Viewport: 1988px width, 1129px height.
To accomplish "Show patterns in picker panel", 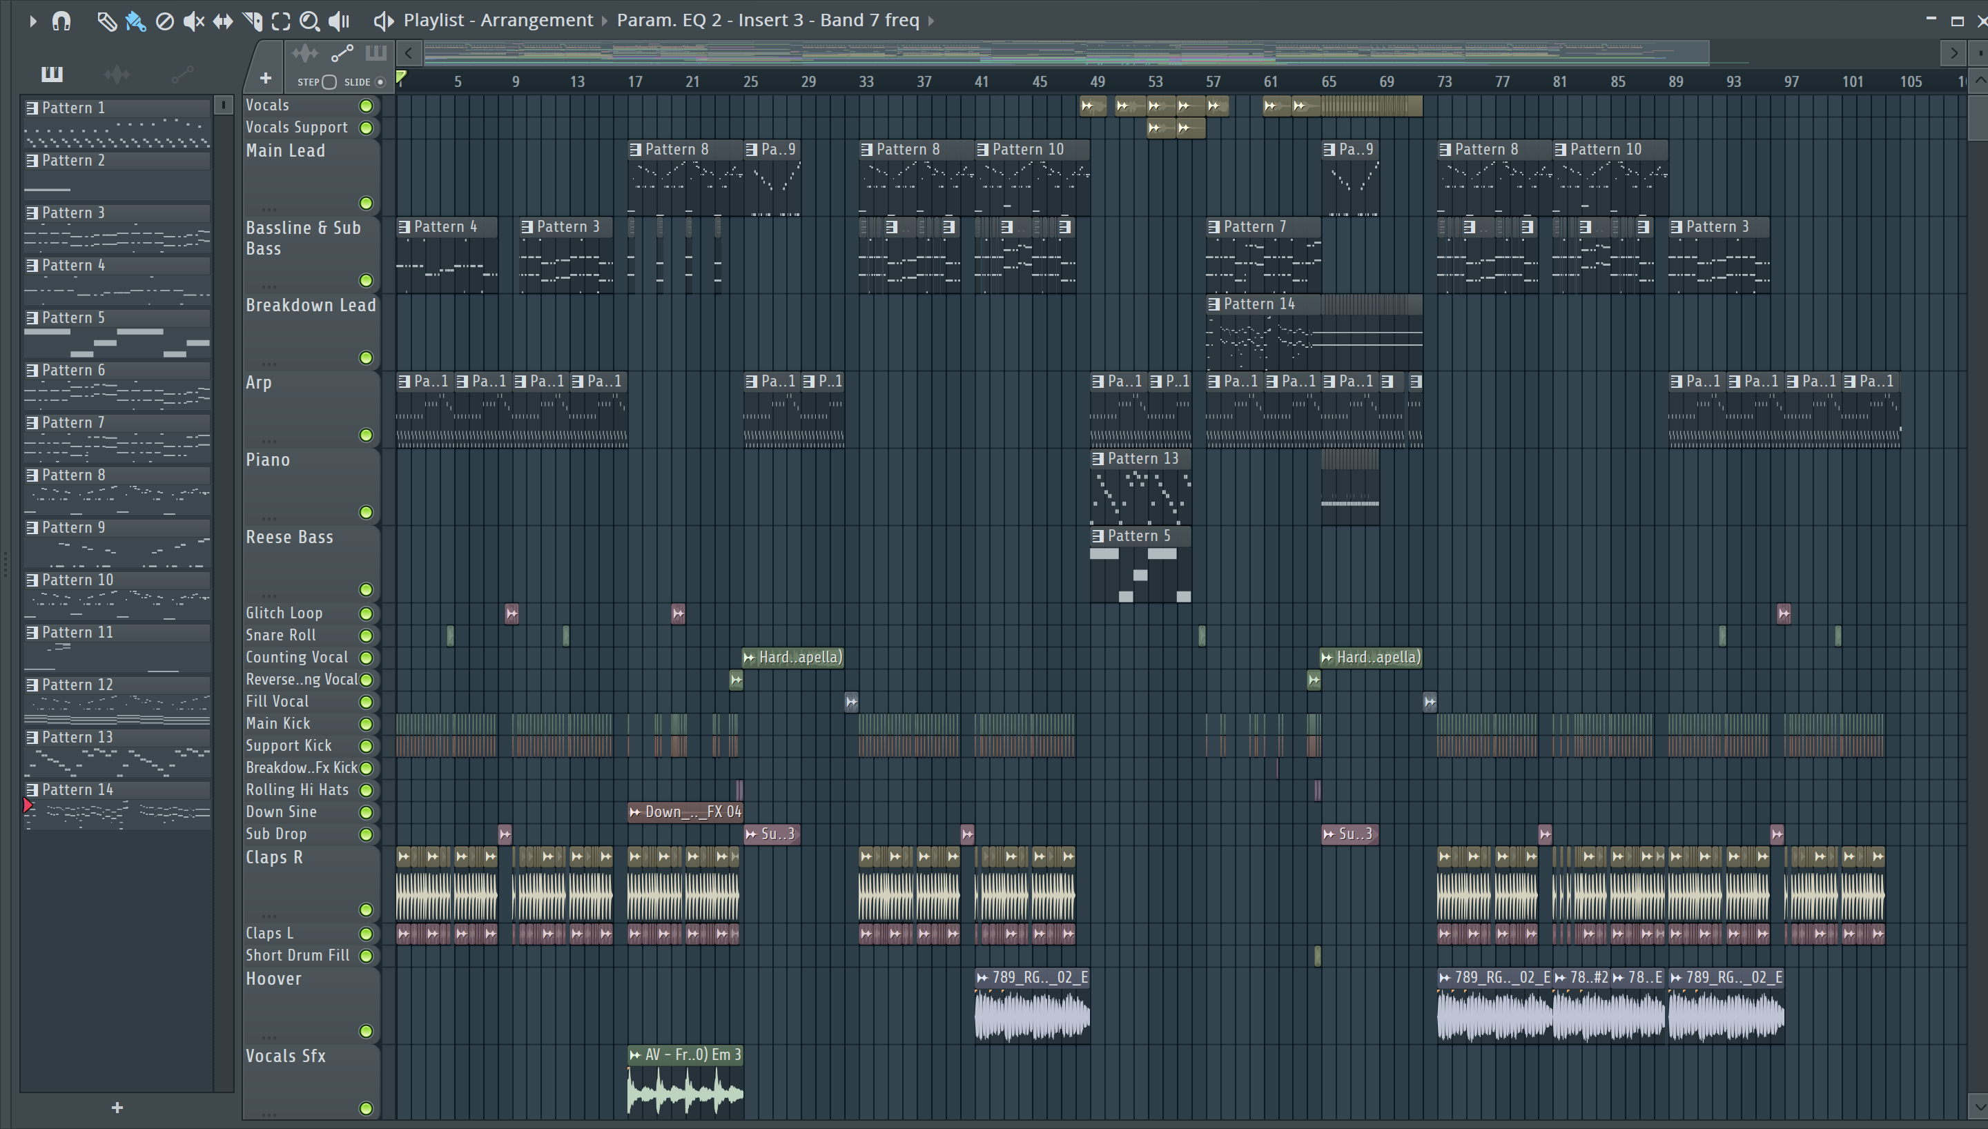I will (x=52, y=74).
